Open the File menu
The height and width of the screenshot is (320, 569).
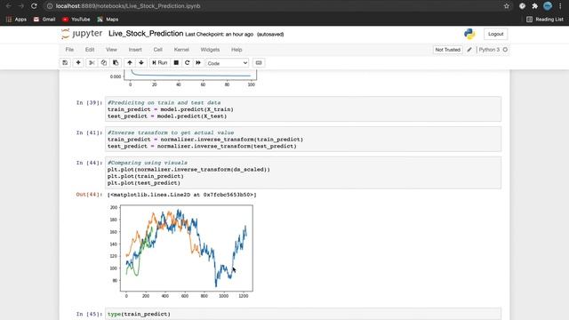click(69, 50)
